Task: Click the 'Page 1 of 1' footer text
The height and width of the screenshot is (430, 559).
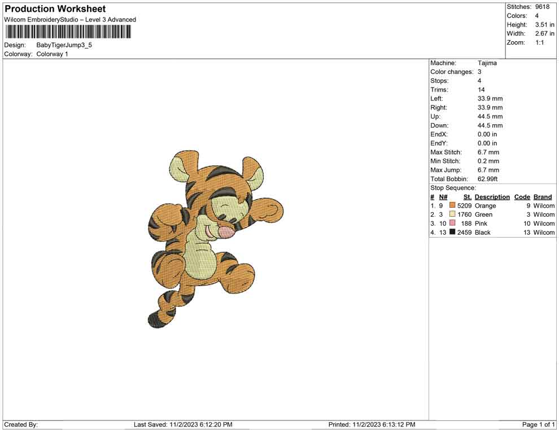Action: (538, 425)
